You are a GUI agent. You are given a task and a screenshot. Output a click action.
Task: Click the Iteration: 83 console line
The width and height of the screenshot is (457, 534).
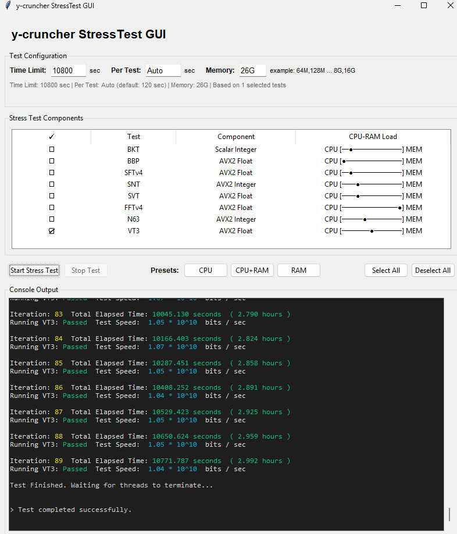(150, 314)
